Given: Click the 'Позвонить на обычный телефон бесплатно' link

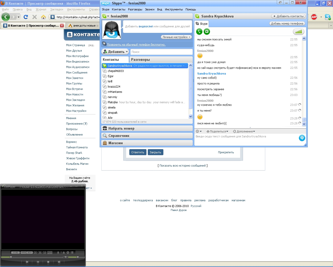Looking at the screenshot, I should (136, 45).
